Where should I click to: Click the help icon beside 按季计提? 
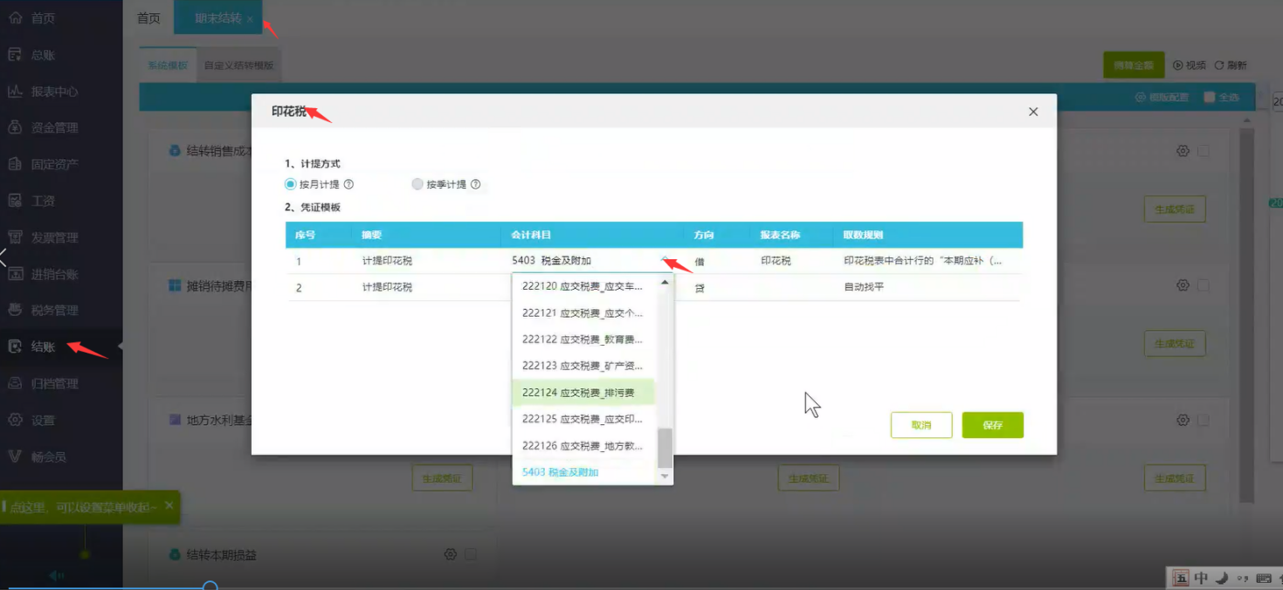click(476, 185)
